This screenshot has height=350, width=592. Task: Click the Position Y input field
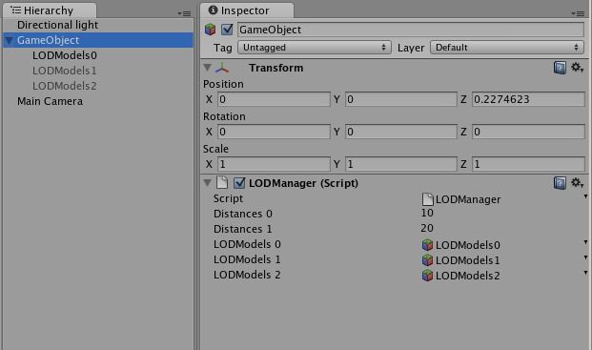pyautogui.click(x=401, y=99)
